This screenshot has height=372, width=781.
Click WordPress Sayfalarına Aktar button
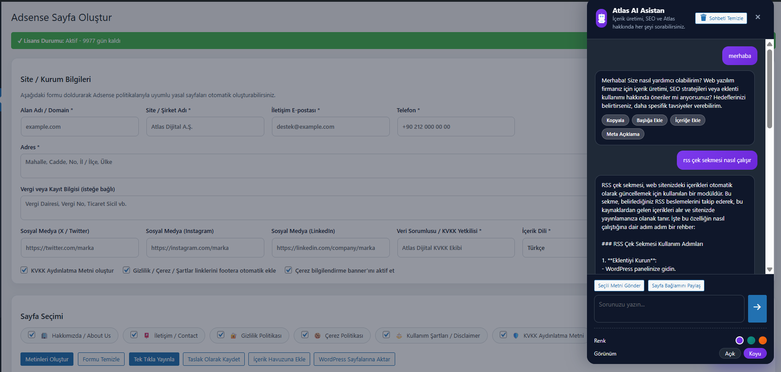click(x=354, y=359)
